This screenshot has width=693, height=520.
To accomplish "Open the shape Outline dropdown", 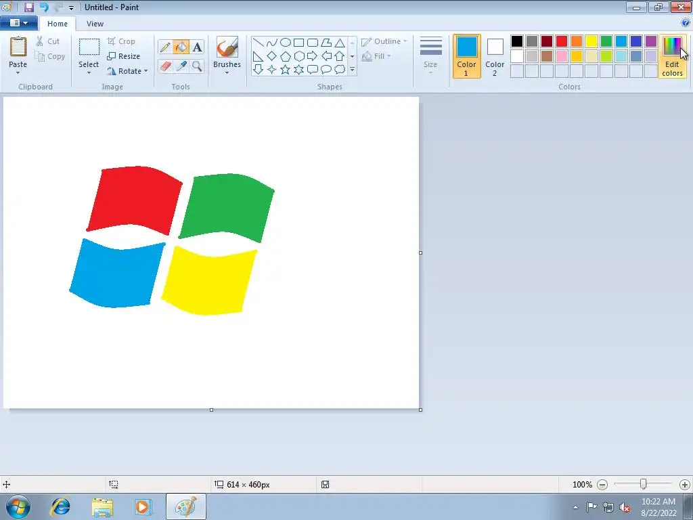I will click(384, 41).
